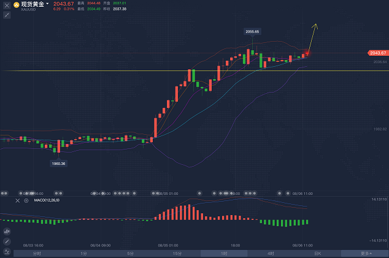
Task: Switch to 日K daily chart
Action: click(317, 253)
